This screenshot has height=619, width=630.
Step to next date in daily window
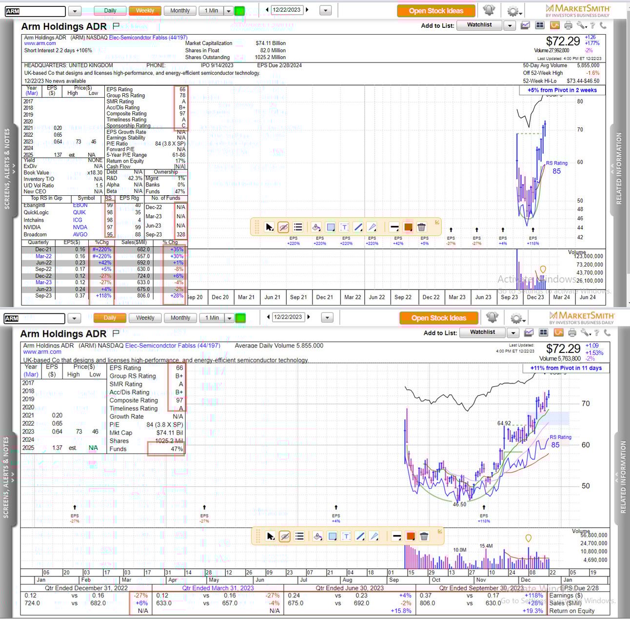309,317
